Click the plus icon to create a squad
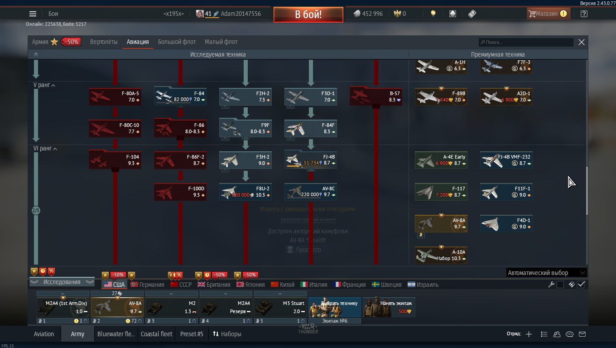 pyautogui.click(x=529, y=334)
